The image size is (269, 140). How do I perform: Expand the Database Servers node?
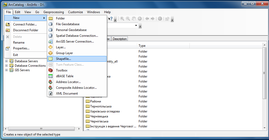tap(6, 61)
